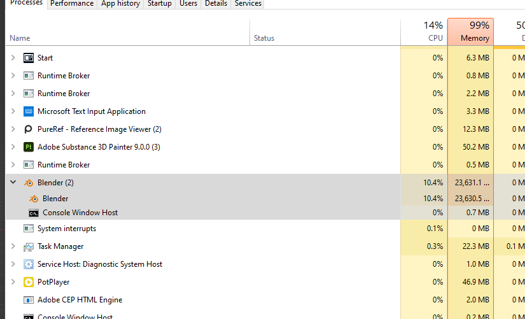Click the PotPlayer yellow play icon
Image resolution: width=525 pixels, height=319 pixels.
[29, 282]
